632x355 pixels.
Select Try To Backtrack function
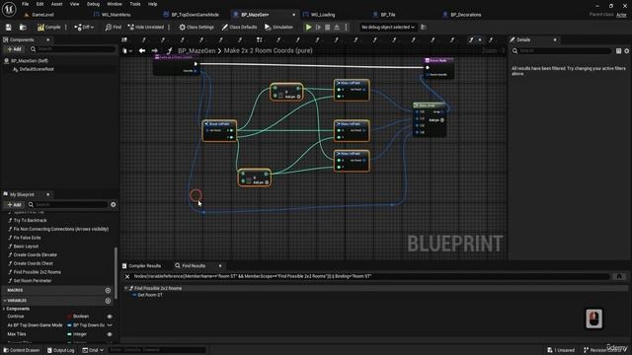(x=31, y=221)
